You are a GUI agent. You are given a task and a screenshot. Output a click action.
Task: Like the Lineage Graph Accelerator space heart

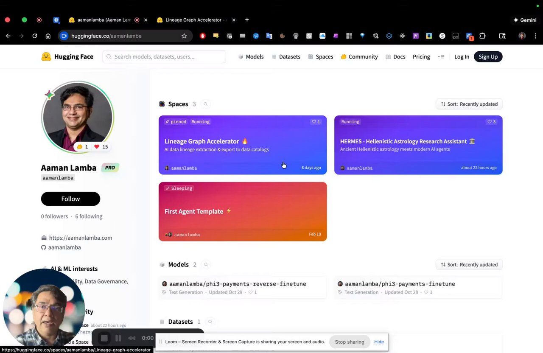(x=316, y=122)
